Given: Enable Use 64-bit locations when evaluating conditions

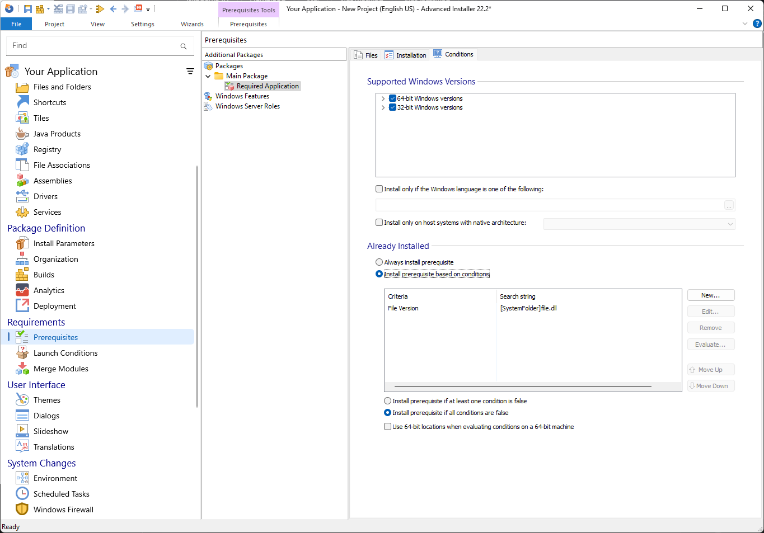Looking at the screenshot, I should click(388, 427).
